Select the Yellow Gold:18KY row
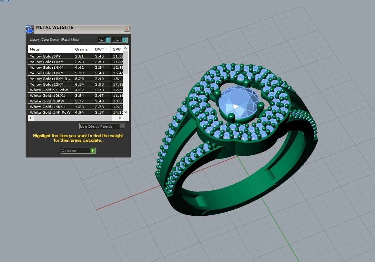Viewport: 375px width, 262px height. 75,73
